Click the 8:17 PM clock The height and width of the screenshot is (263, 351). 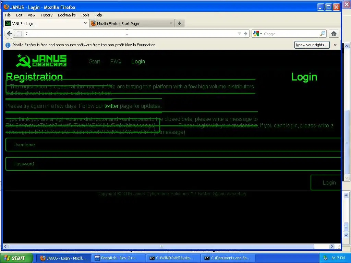click(x=338, y=258)
